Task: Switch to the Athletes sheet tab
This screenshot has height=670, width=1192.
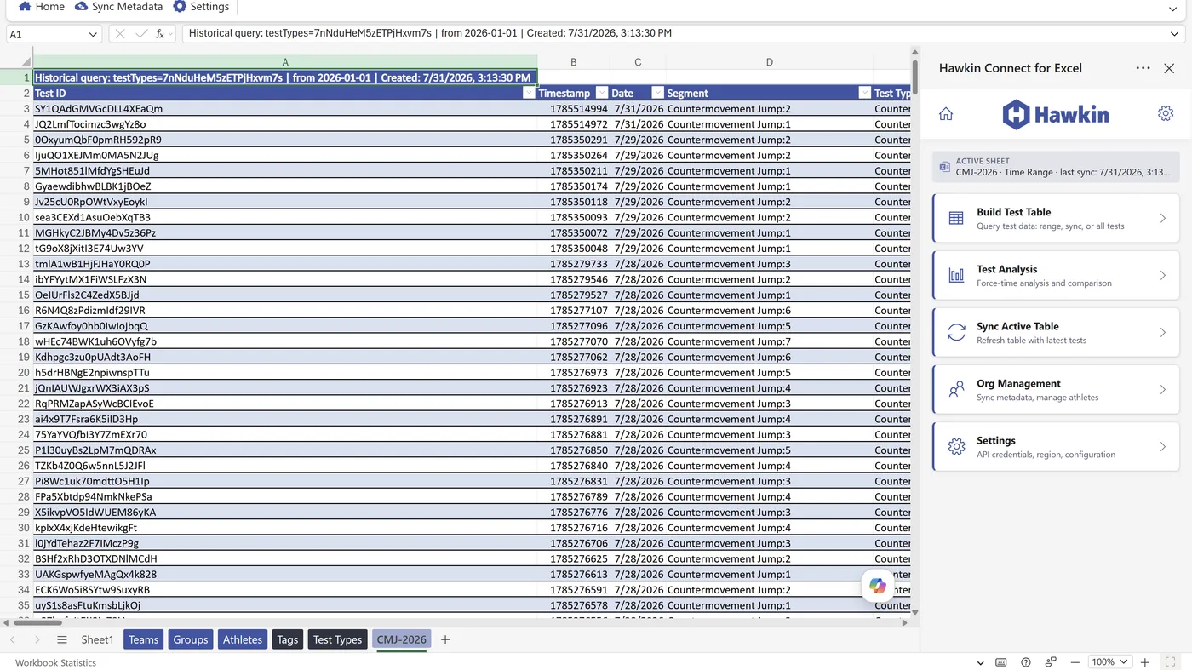Action: (x=242, y=639)
